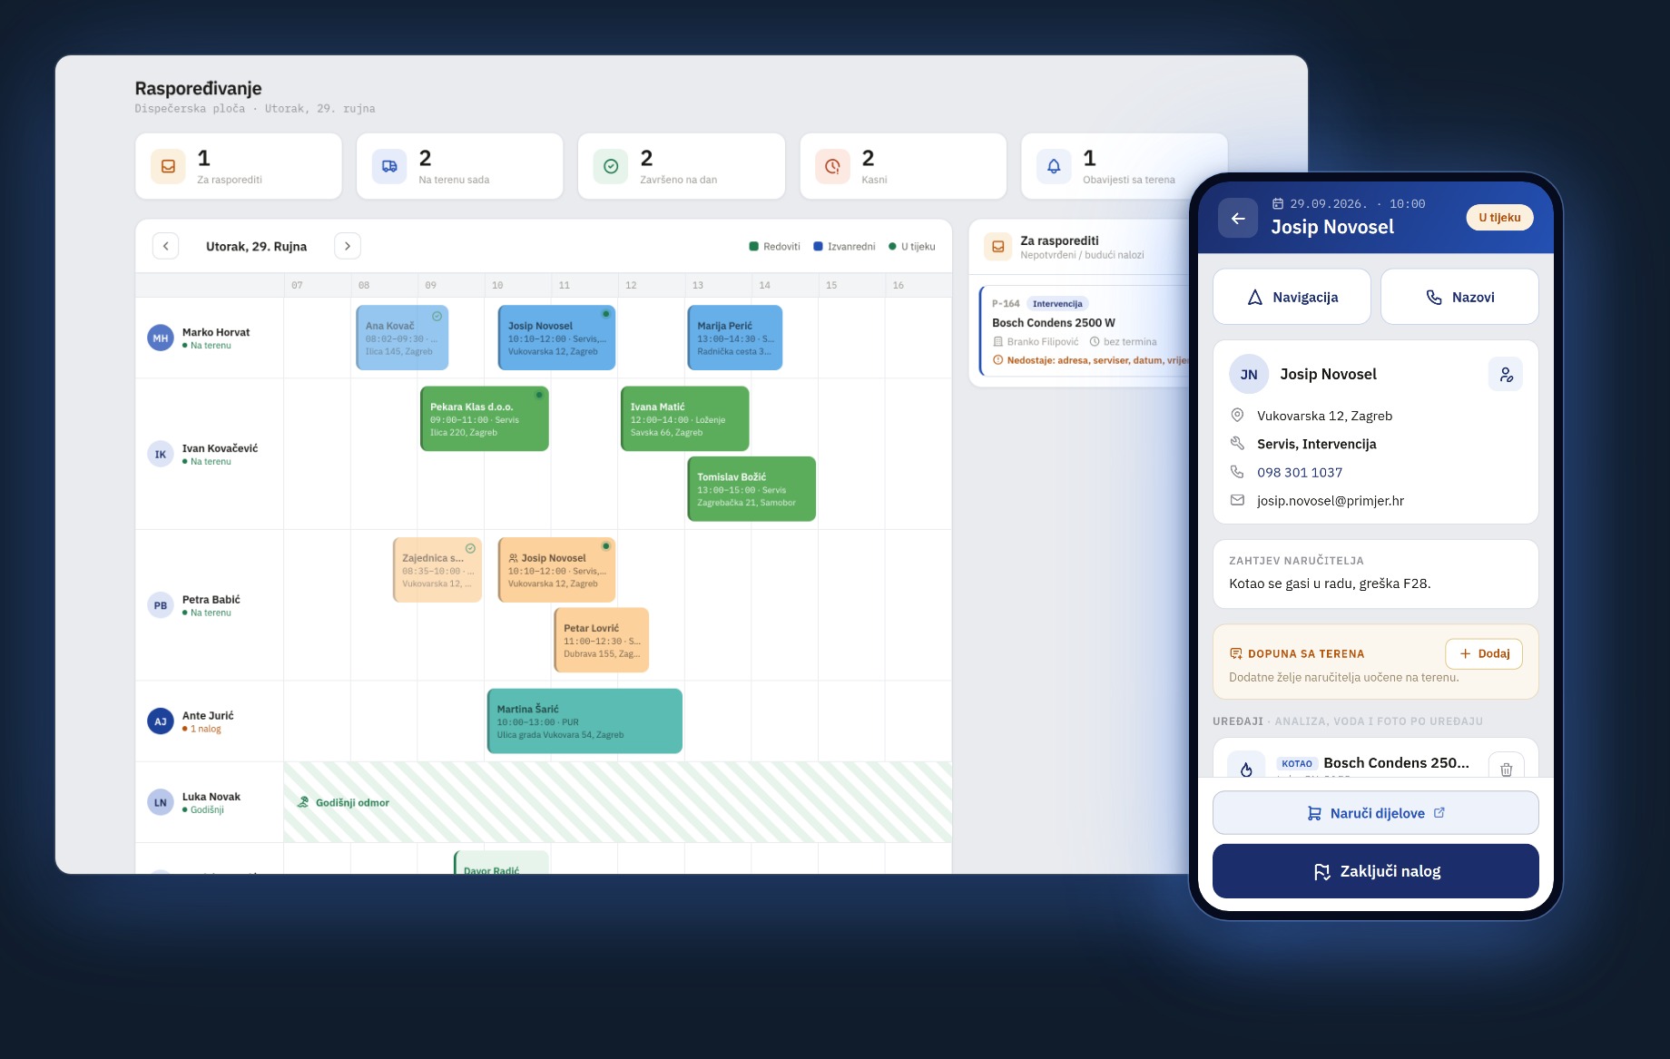Go to next day with right chevron
The height and width of the screenshot is (1059, 1670).
[x=348, y=246]
